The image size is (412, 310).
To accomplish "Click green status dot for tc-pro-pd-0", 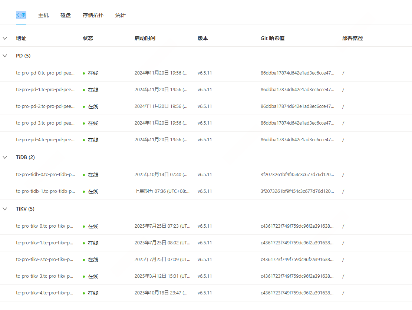I will pyautogui.click(x=84, y=73).
